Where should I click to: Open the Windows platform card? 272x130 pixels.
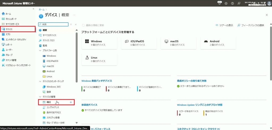pyautogui.click(x=99, y=43)
